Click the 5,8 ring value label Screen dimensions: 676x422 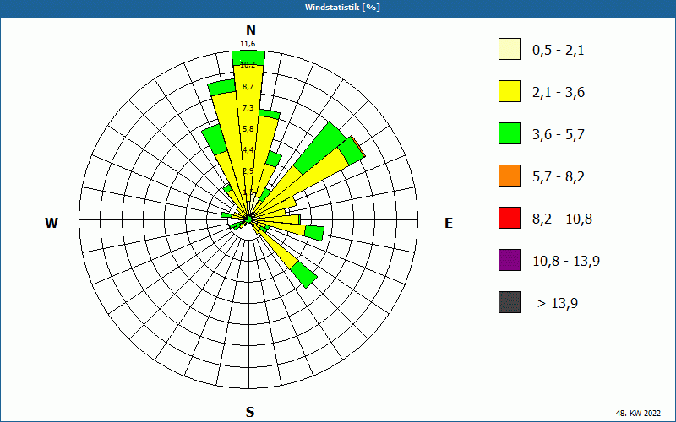point(248,129)
